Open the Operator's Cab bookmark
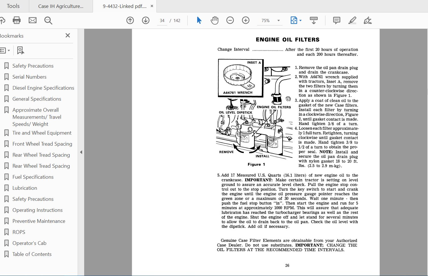Image resolution: width=428 pixels, height=276 pixels. pos(29,243)
